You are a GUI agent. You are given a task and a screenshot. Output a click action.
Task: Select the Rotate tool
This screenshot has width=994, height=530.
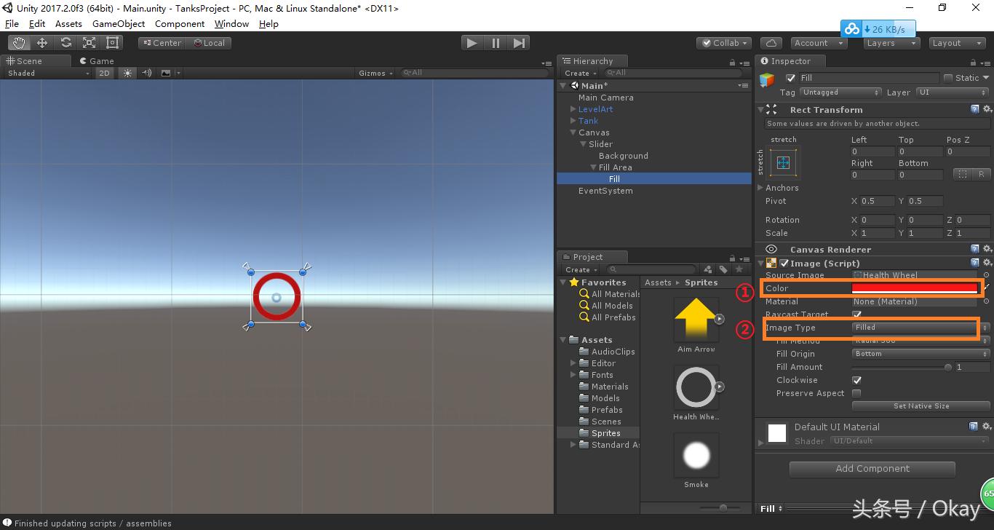[x=65, y=42]
